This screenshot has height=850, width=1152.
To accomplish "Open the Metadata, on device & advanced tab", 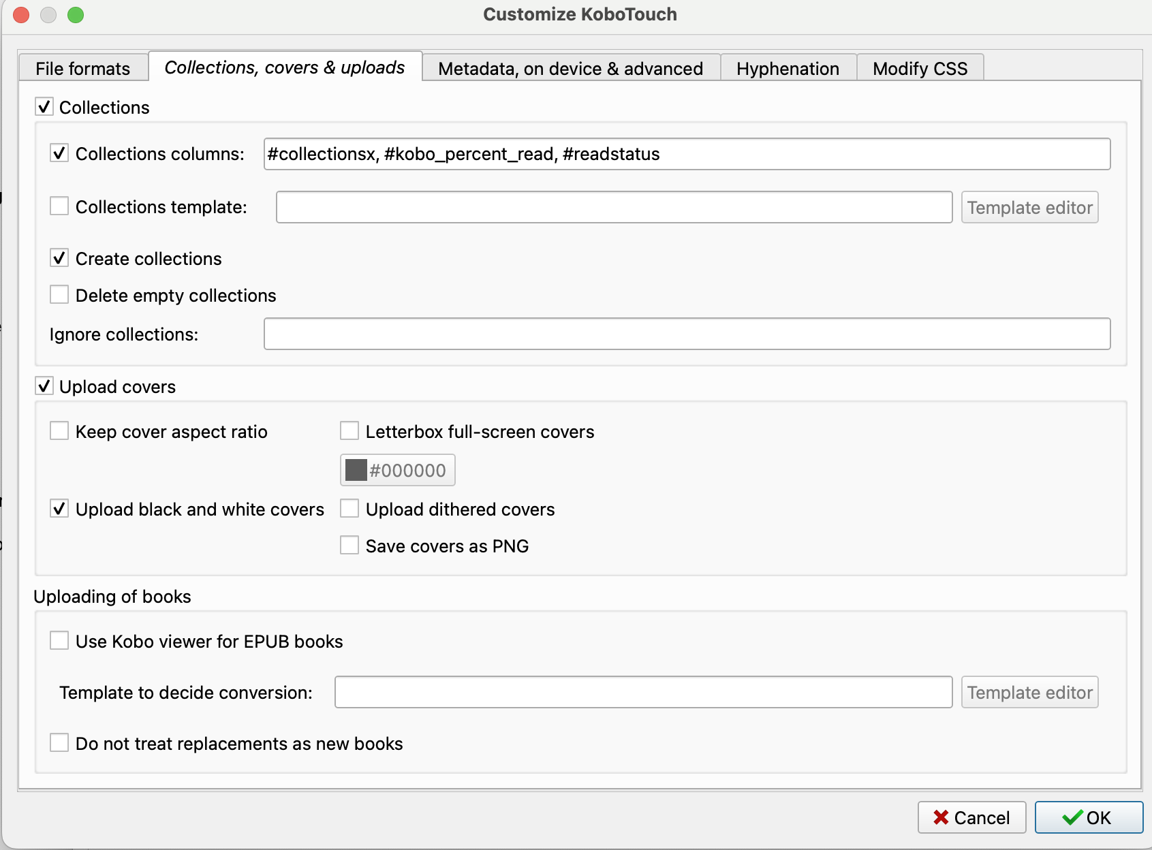I will 571,68.
